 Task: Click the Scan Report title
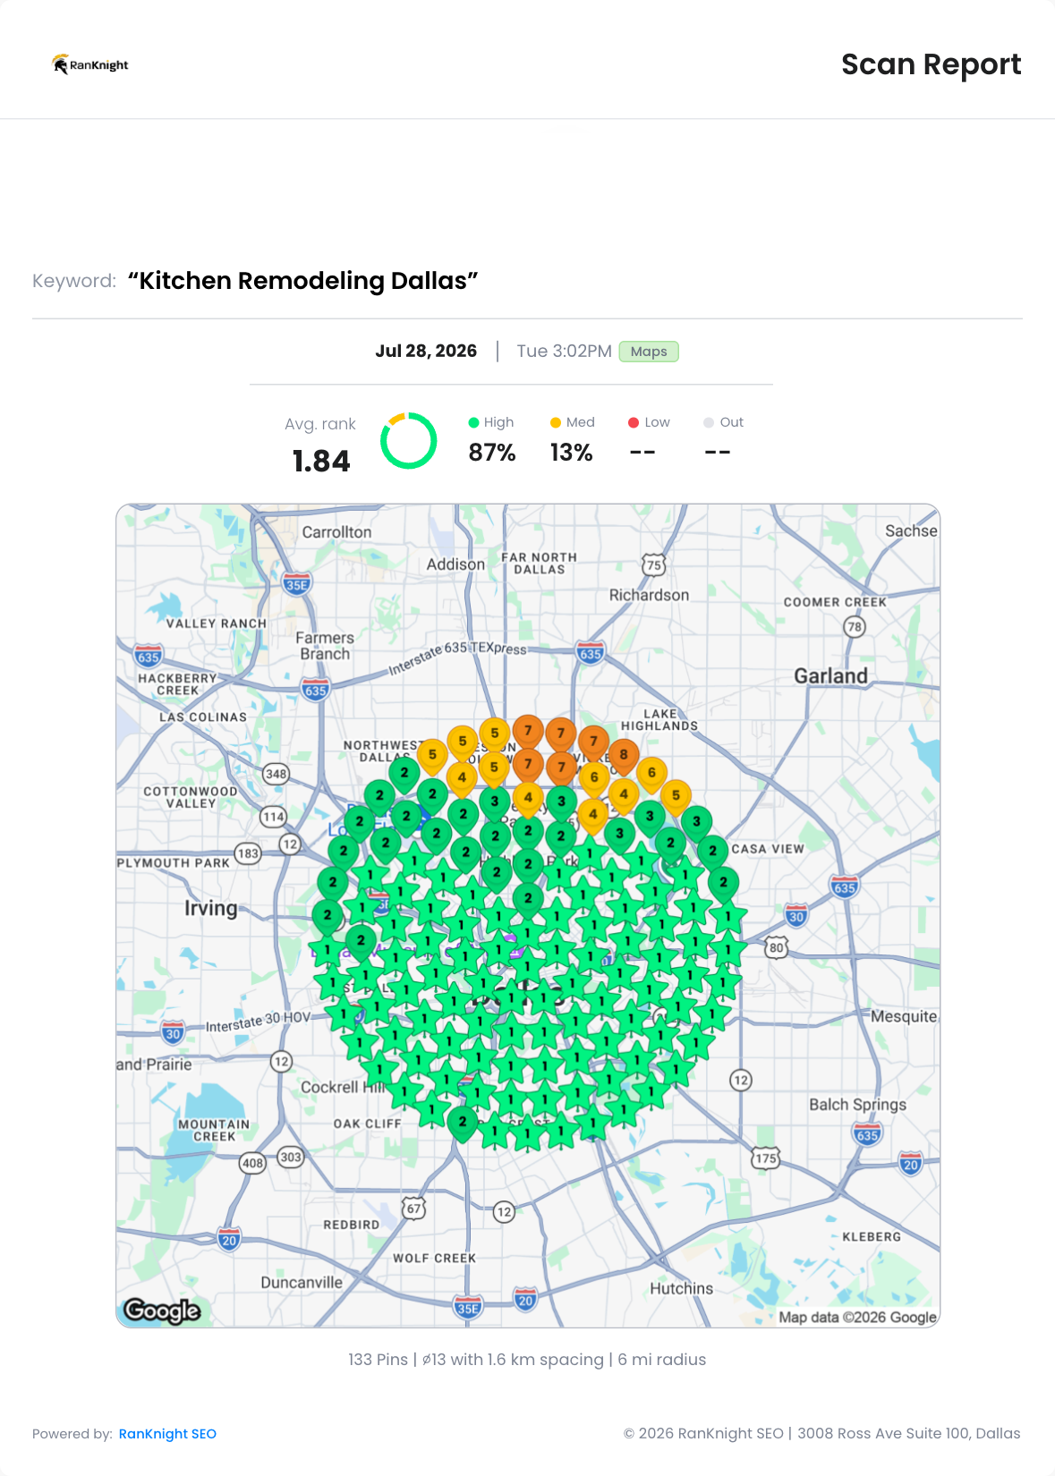(932, 64)
